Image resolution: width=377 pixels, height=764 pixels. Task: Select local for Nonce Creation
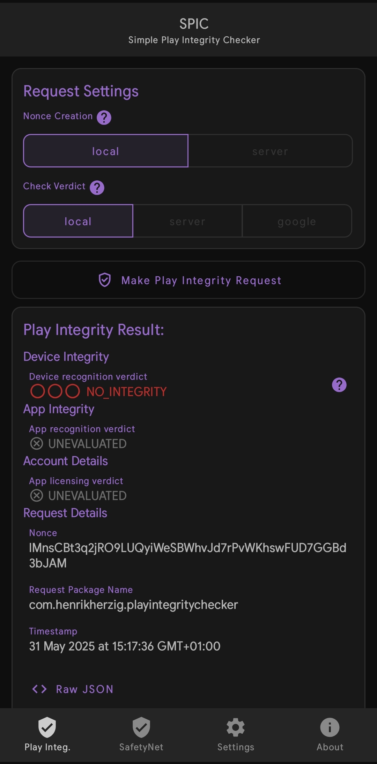(x=106, y=151)
